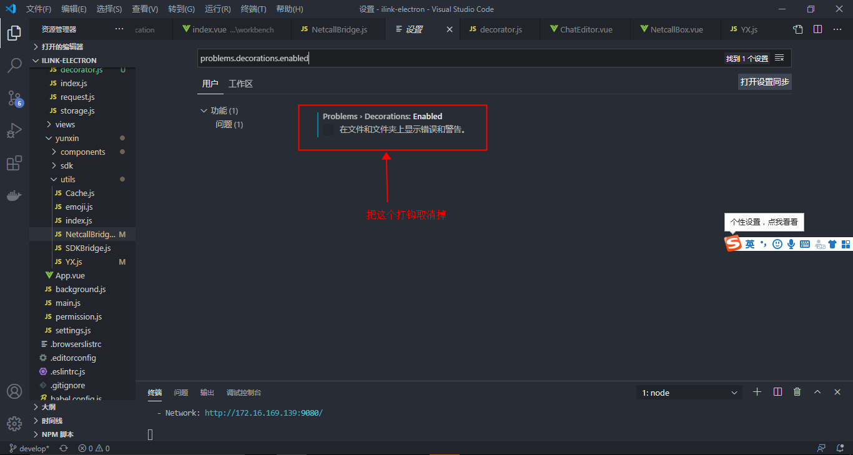This screenshot has height=455, width=853.
Task: Open the Accounts icon above the gear
Action: tap(14, 391)
